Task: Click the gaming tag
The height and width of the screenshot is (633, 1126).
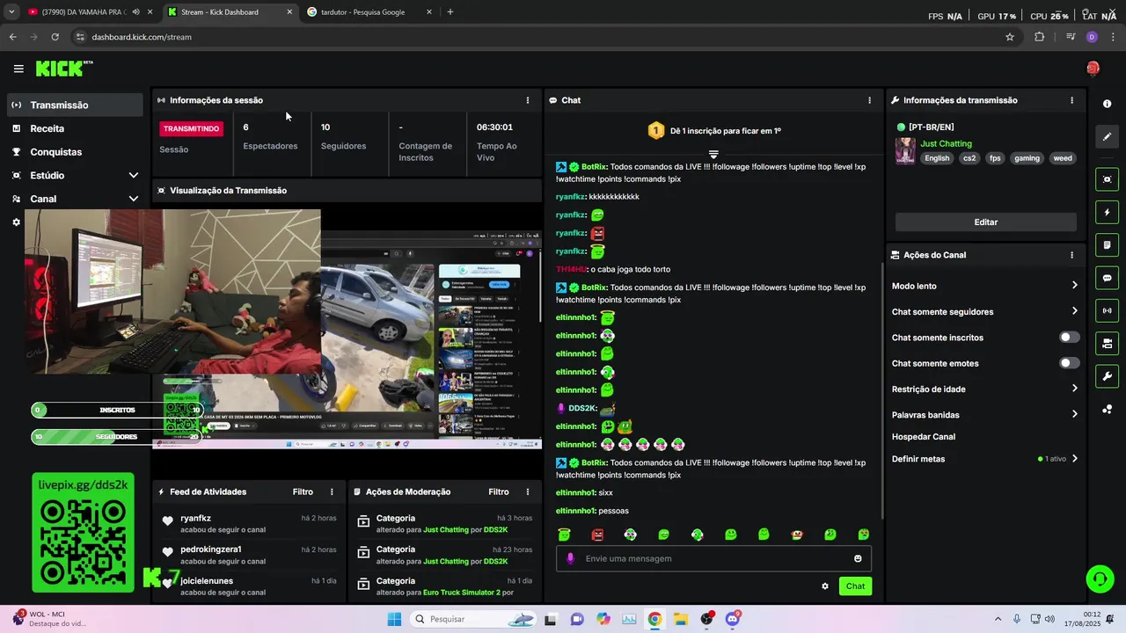Action: pos(1027,158)
